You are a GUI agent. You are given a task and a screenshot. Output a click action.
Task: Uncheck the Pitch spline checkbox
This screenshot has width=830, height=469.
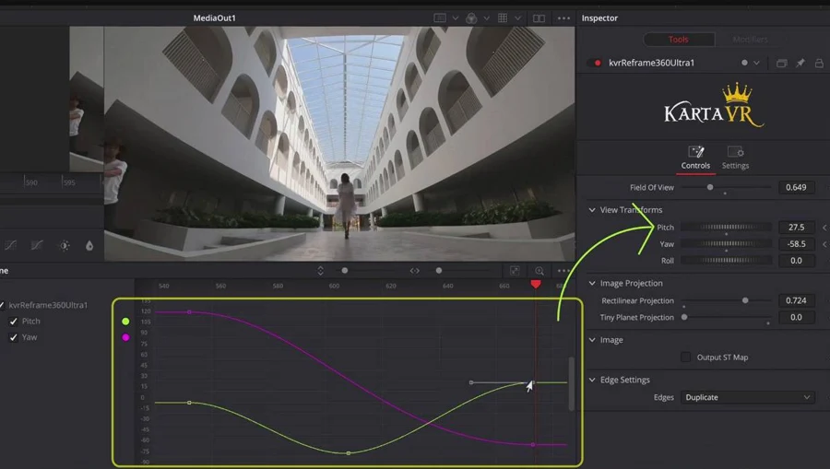click(x=14, y=322)
